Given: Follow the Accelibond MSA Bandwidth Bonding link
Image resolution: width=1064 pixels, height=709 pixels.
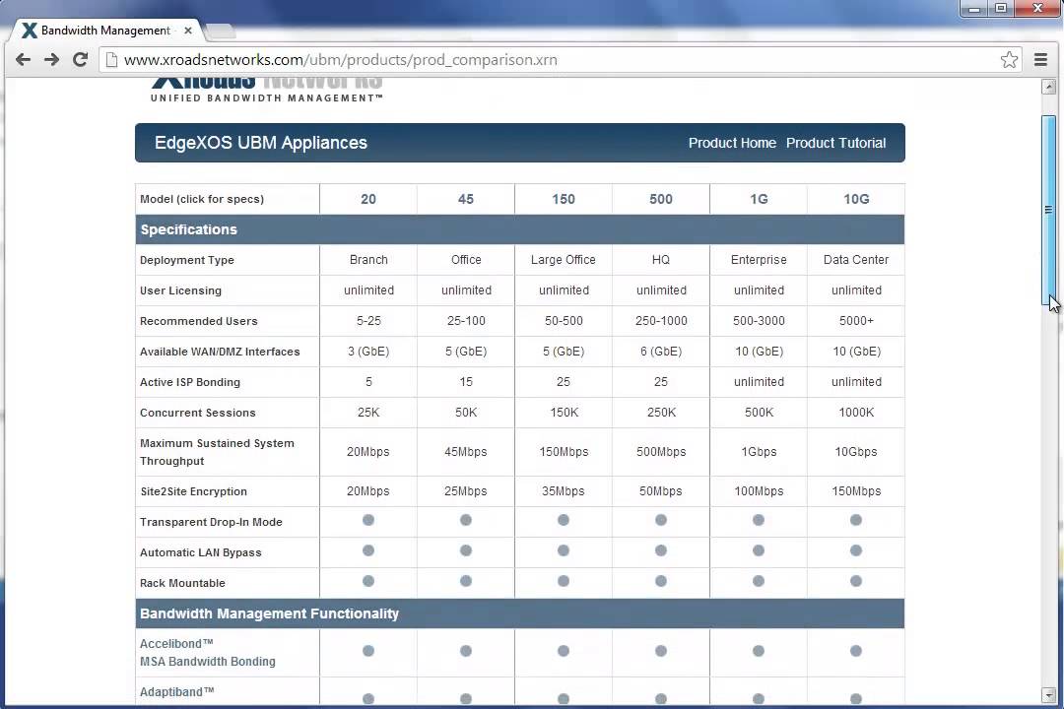Looking at the screenshot, I should (x=208, y=653).
